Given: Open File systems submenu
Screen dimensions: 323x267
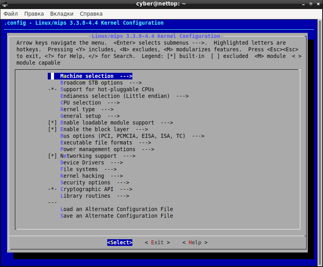Looking at the screenshot, I should coord(88,170).
